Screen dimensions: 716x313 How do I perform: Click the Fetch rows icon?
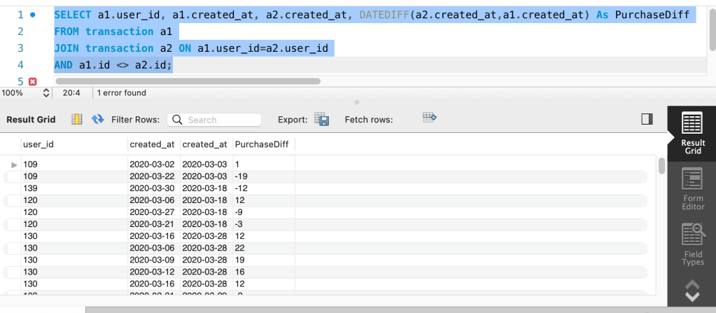tap(430, 118)
